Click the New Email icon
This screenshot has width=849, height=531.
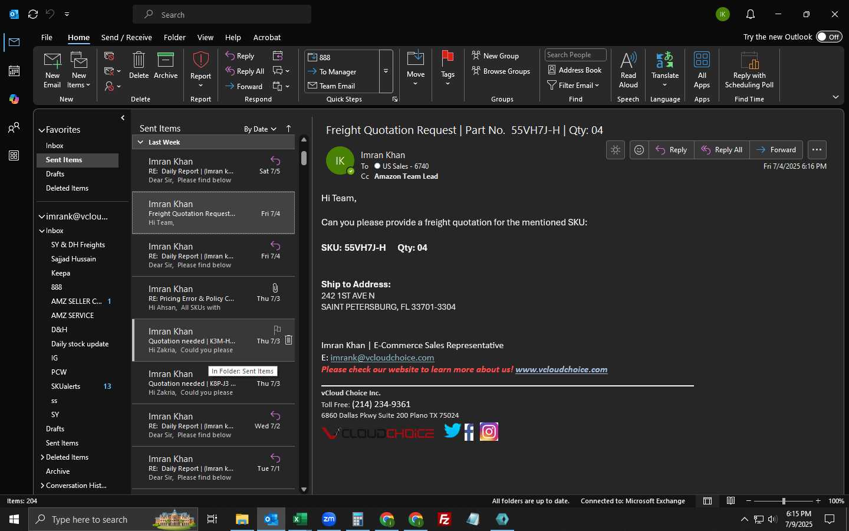(52, 60)
